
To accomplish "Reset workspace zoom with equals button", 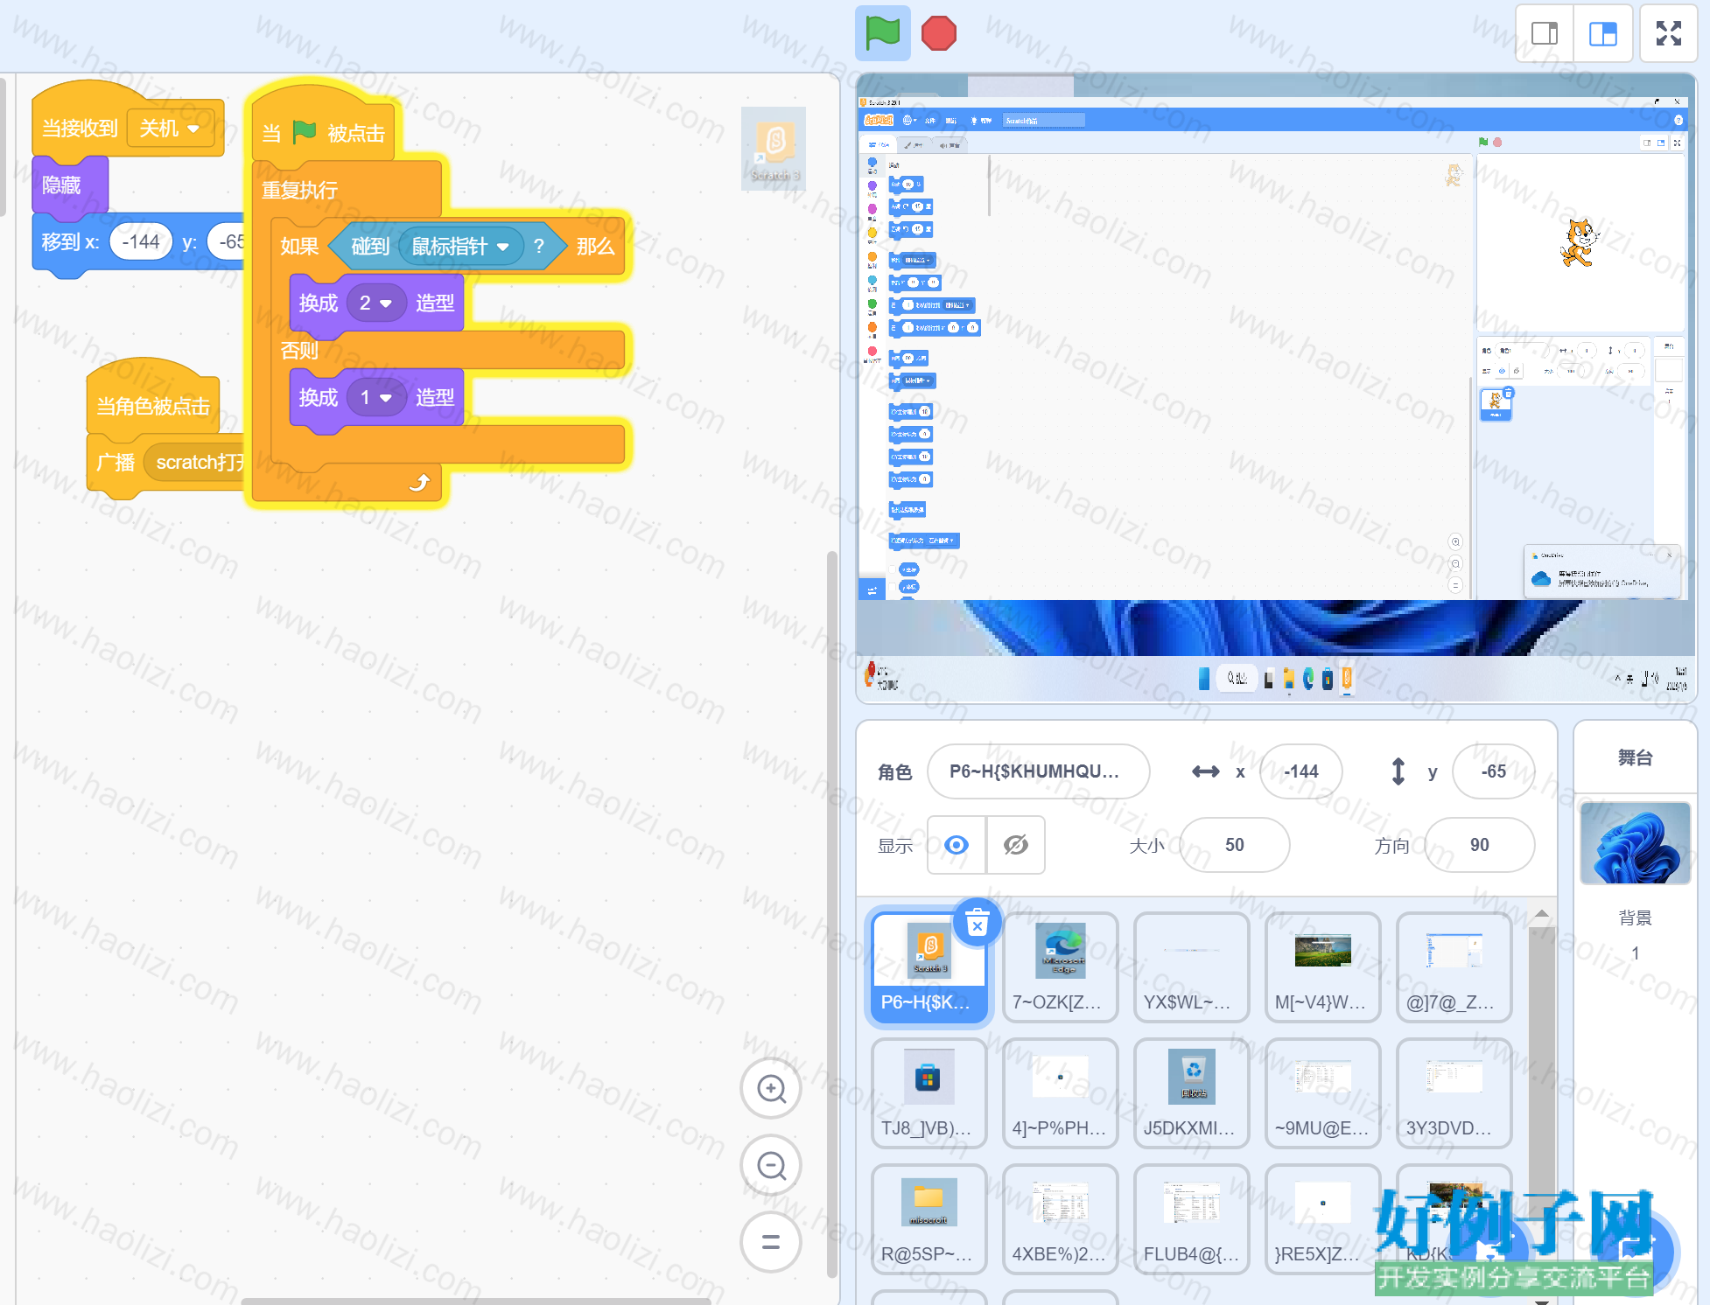I will (771, 1242).
